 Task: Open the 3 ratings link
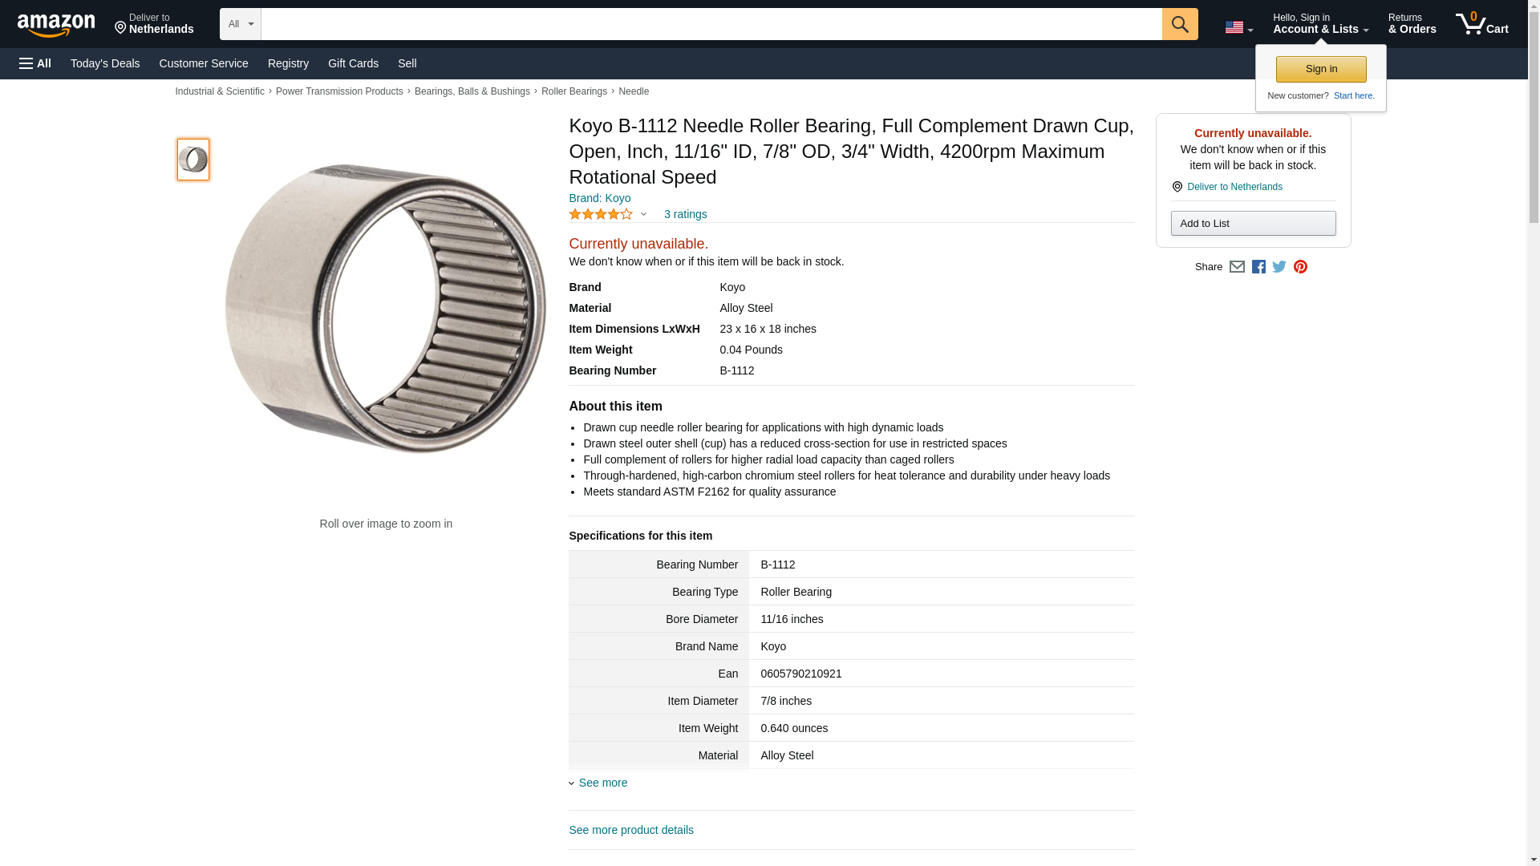pos(685,214)
